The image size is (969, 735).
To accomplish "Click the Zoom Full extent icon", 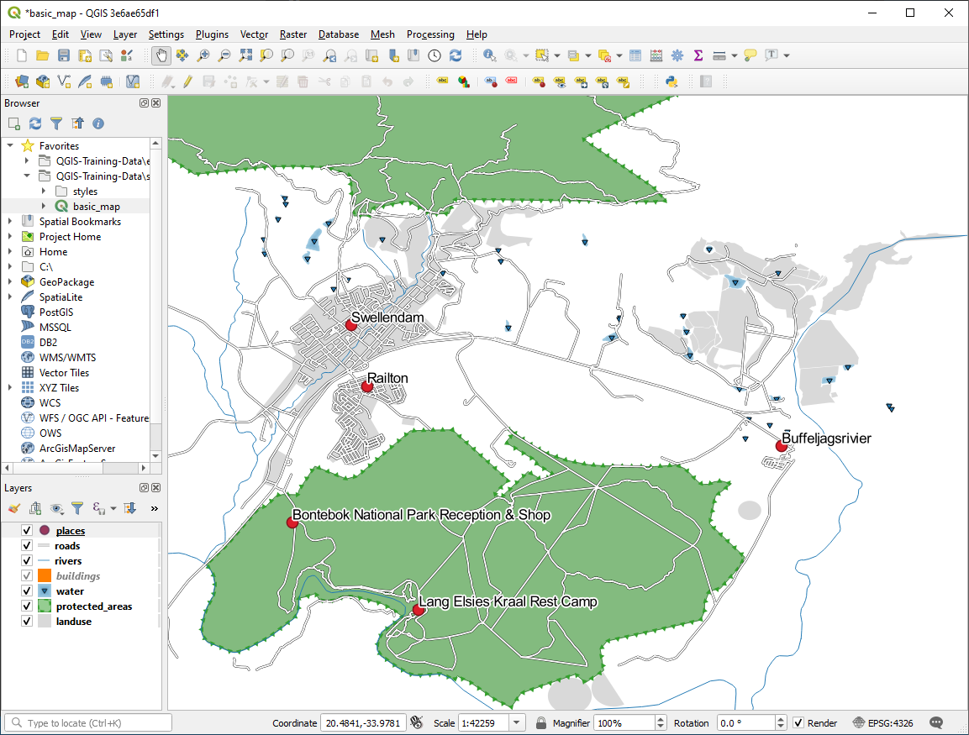I will pos(245,55).
